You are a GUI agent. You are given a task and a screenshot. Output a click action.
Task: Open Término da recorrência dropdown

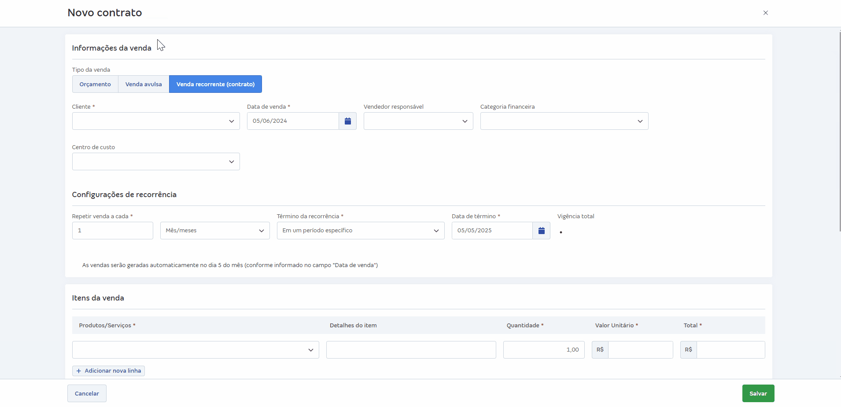click(x=360, y=231)
